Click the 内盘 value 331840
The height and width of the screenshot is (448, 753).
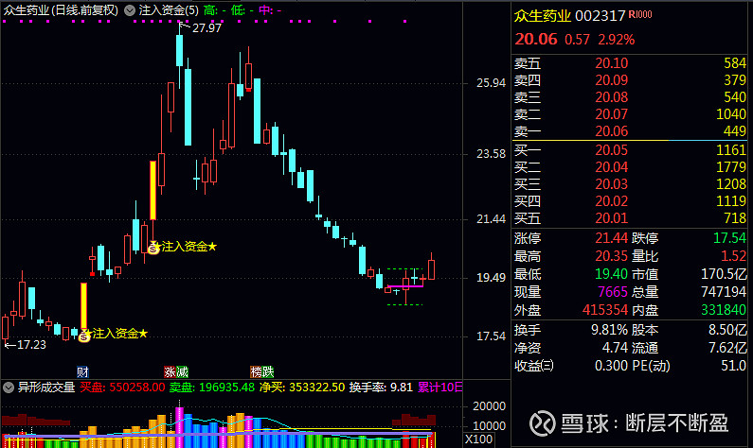[724, 310]
